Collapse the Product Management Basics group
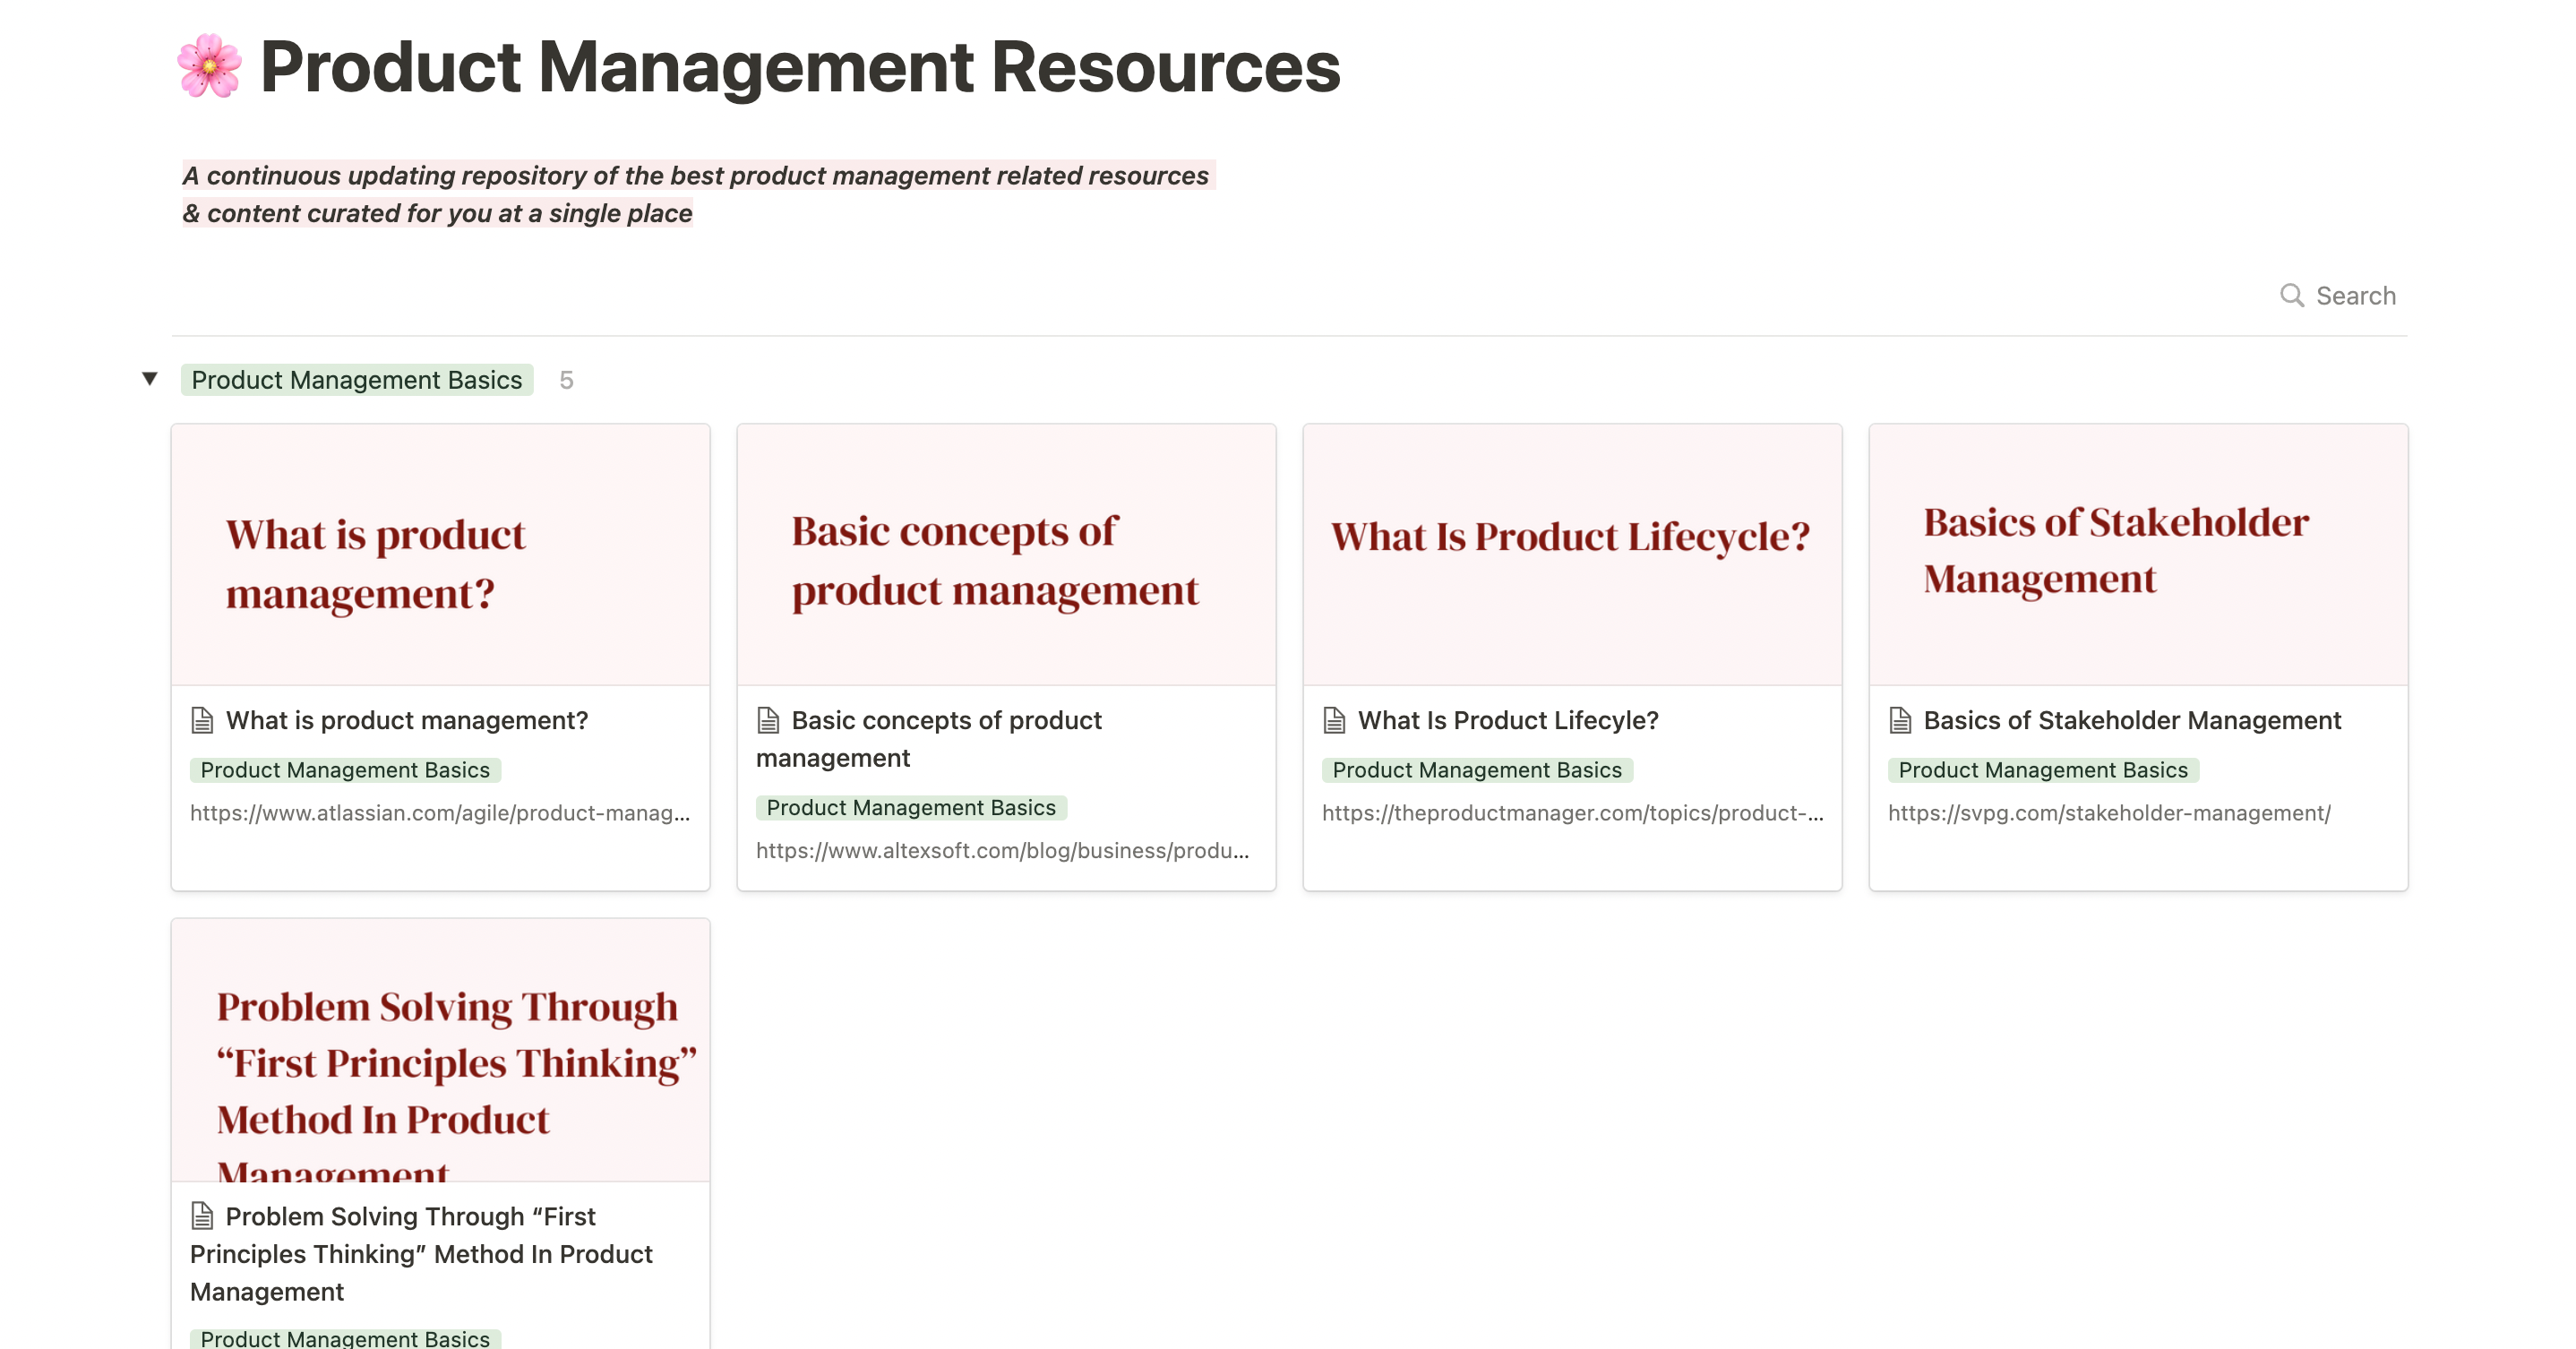This screenshot has height=1349, width=2576. click(x=150, y=379)
